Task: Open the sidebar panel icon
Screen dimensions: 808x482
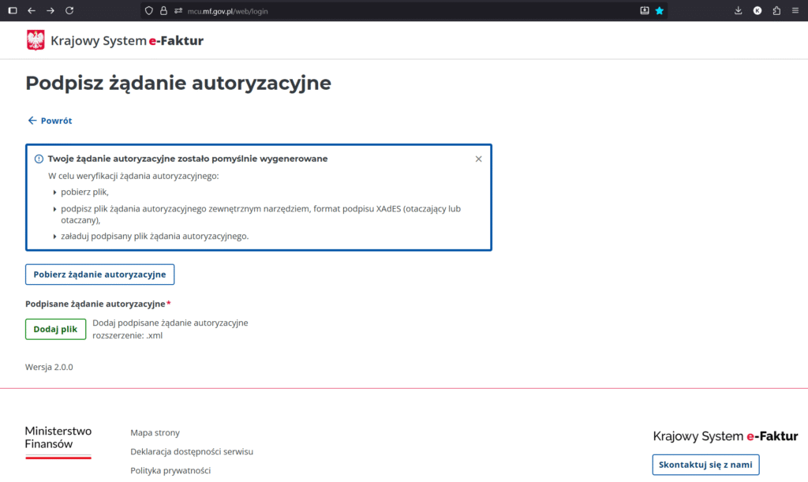Action: coord(12,10)
